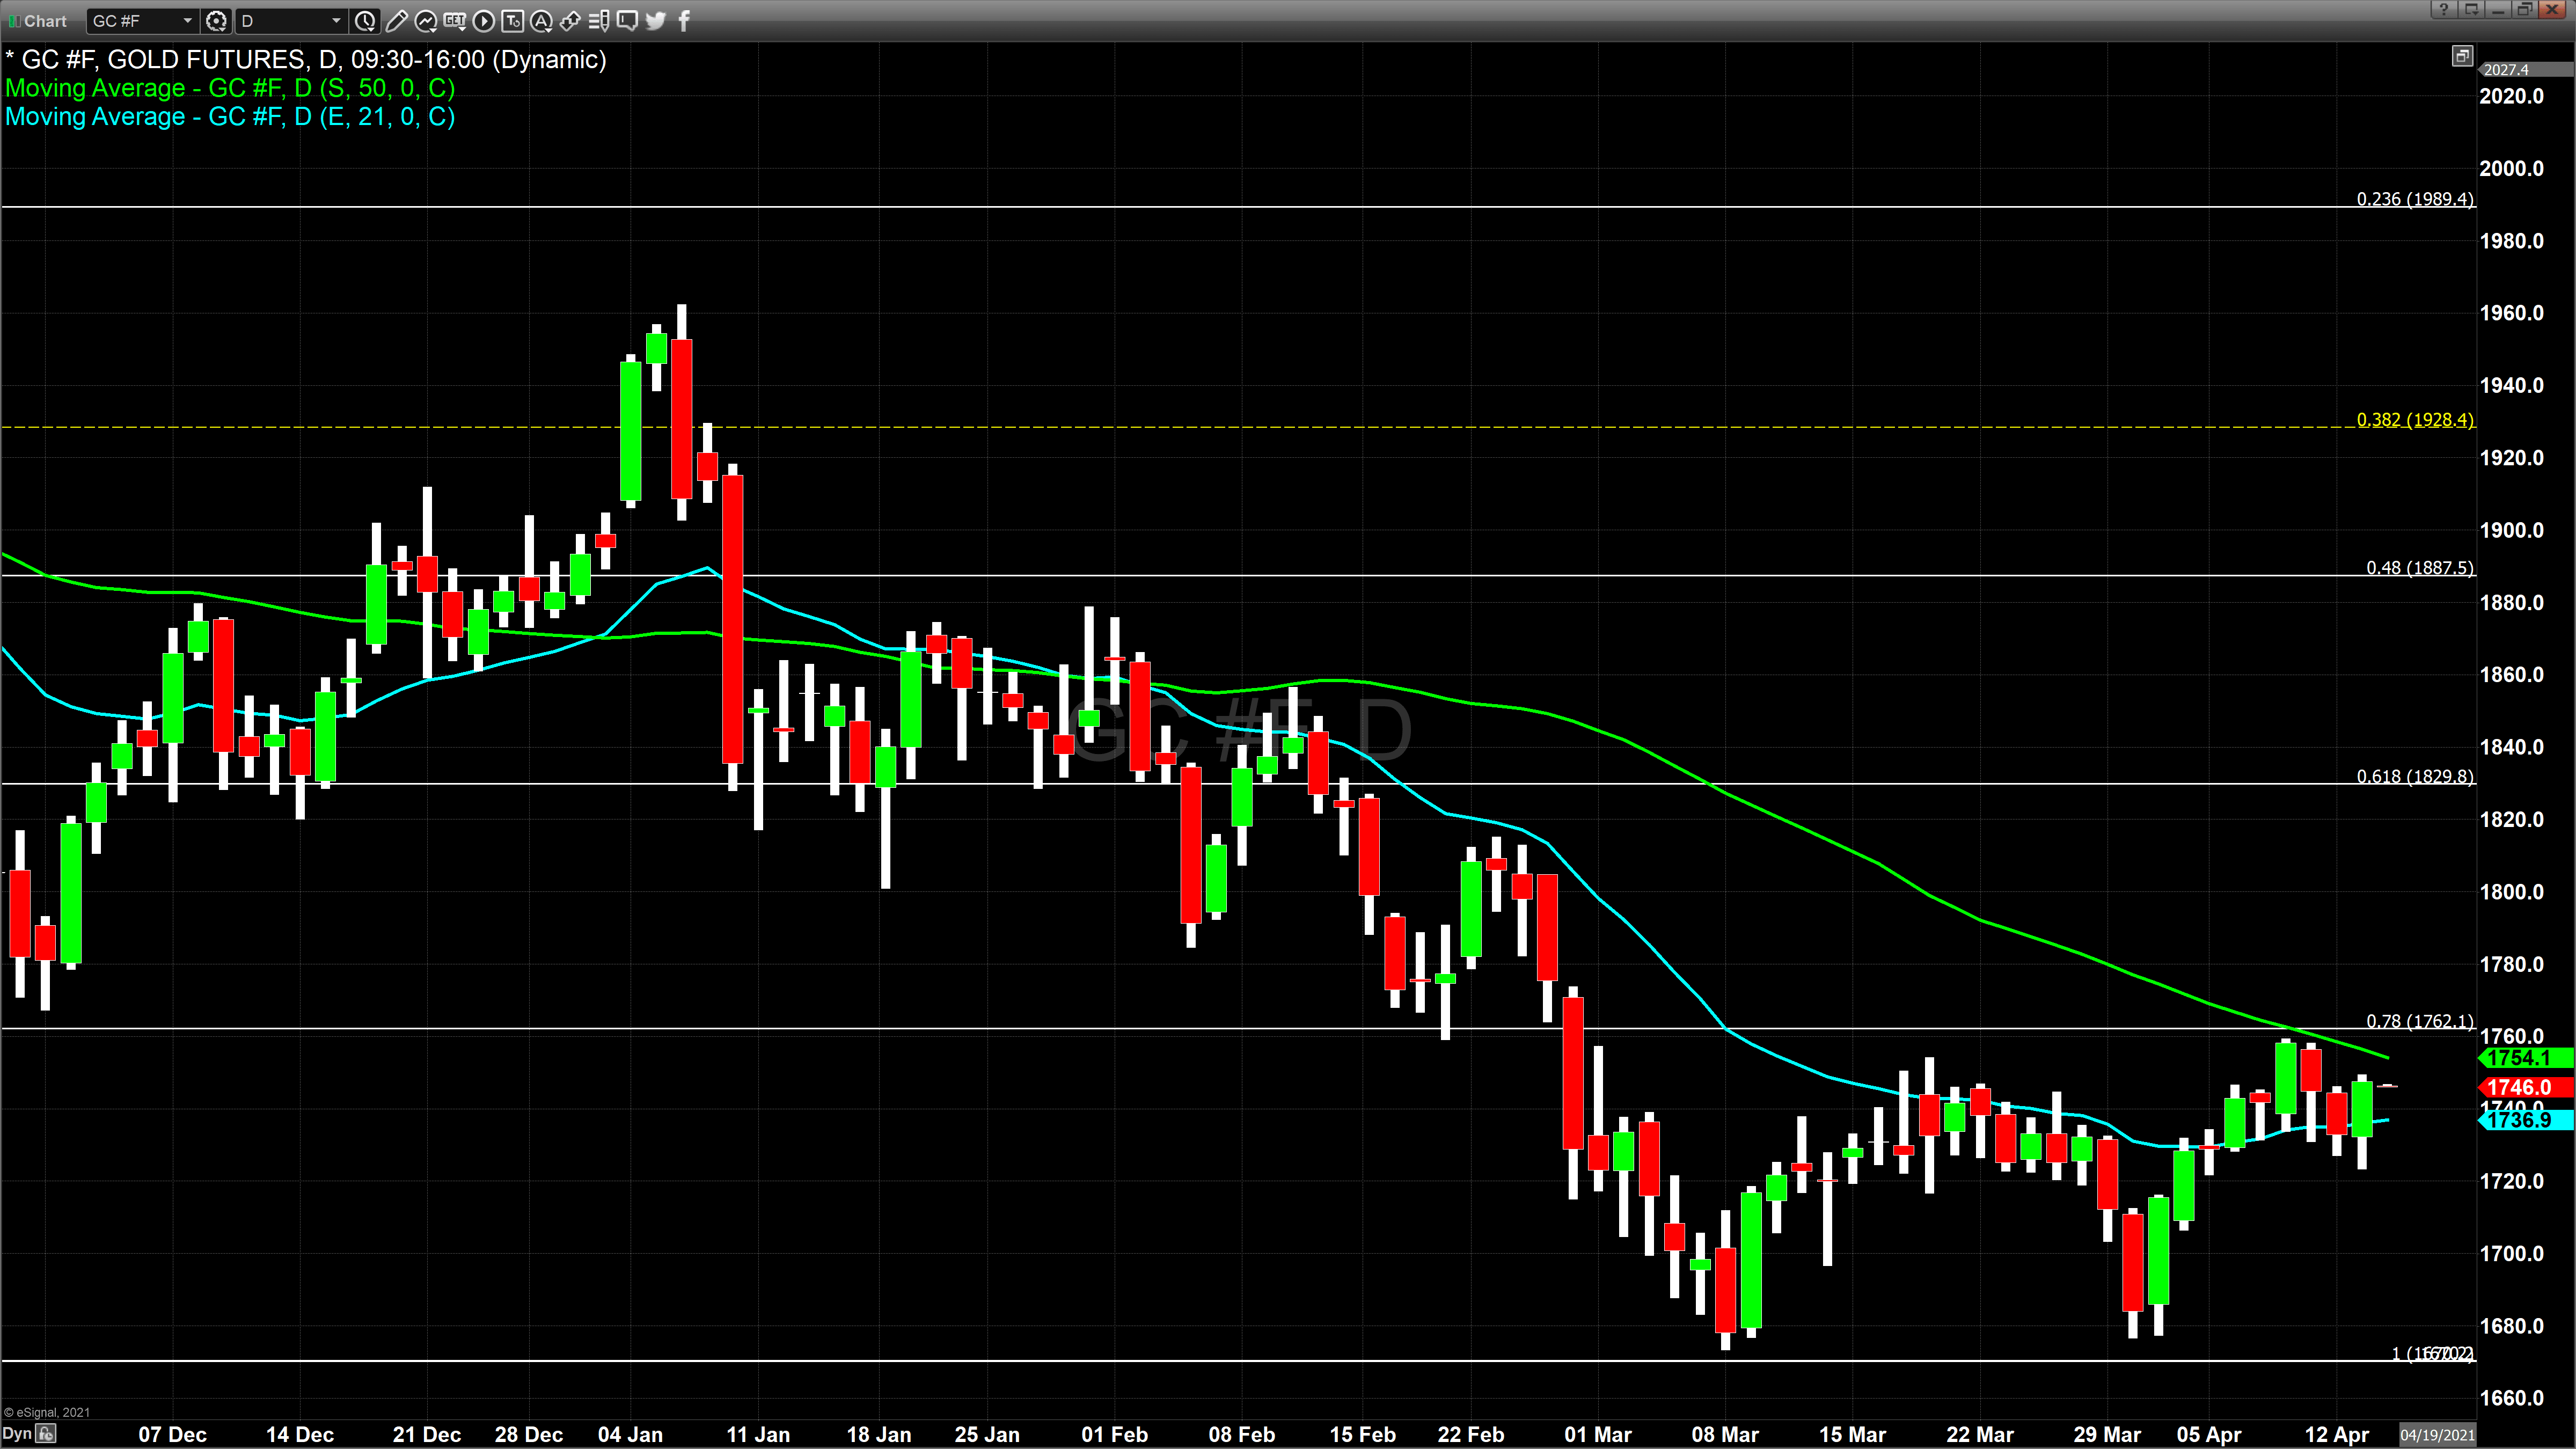Open the chat comment icon
The height and width of the screenshot is (1449, 2576).
[627, 20]
